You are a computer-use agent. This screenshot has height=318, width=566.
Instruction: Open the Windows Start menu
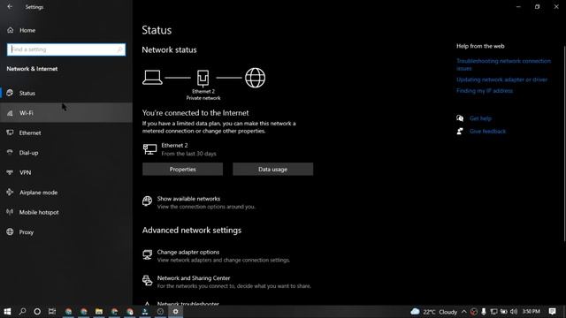(7, 312)
